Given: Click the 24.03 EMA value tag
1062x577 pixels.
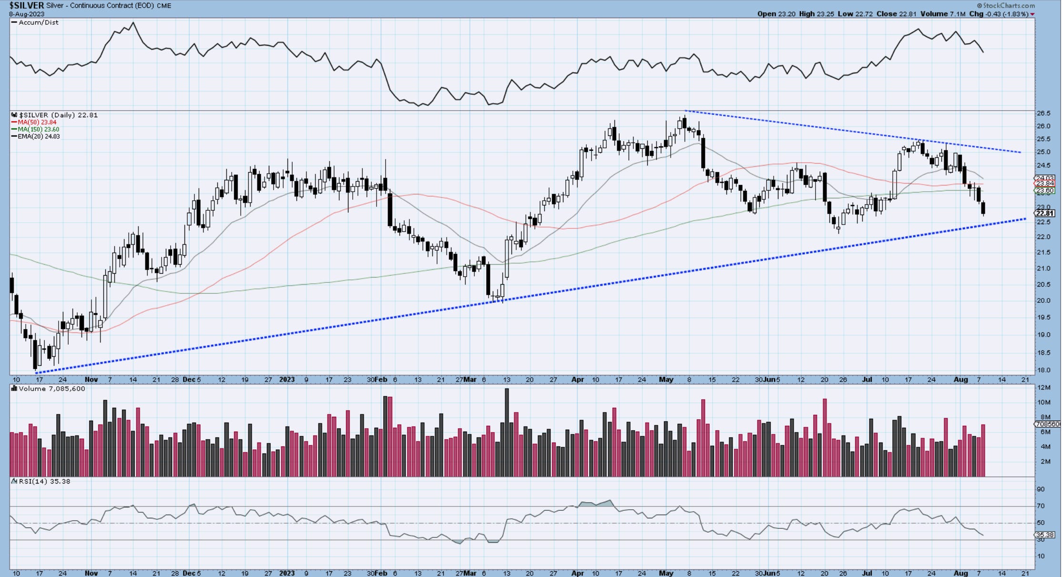Looking at the screenshot, I should pos(1044,178).
